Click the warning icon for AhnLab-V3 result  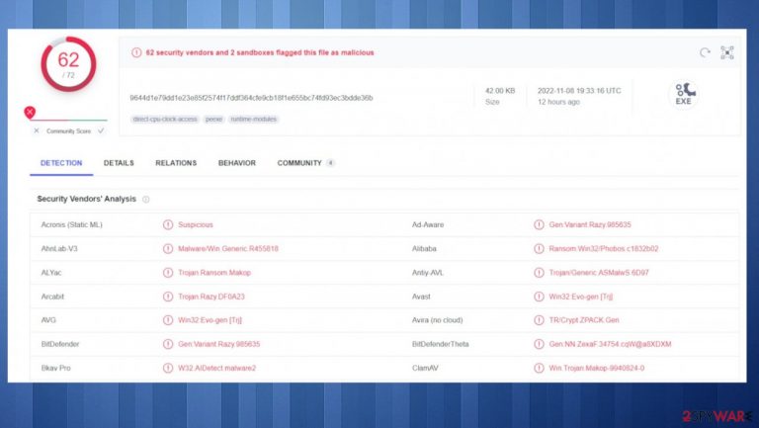click(x=168, y=248)
